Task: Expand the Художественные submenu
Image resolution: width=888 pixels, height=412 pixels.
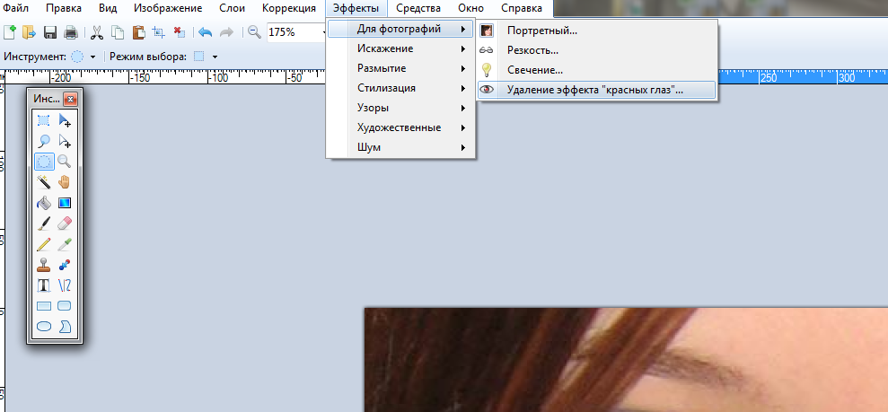Action: pyautogui.click(x=401, y=127)
